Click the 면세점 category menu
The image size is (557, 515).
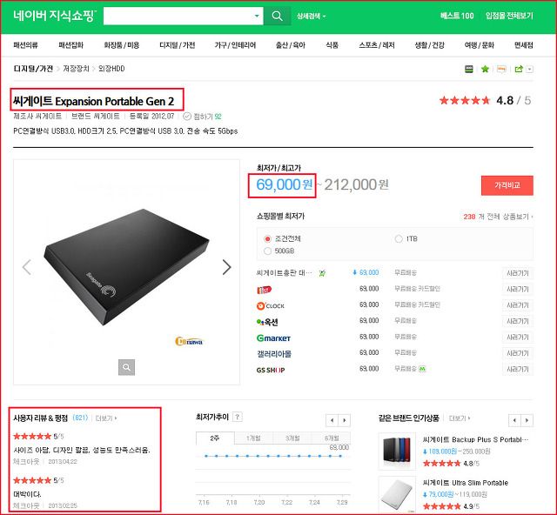524,45
